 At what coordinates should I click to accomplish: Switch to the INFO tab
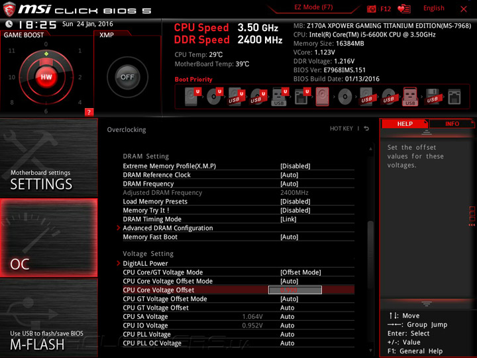[x=452, y=124]
